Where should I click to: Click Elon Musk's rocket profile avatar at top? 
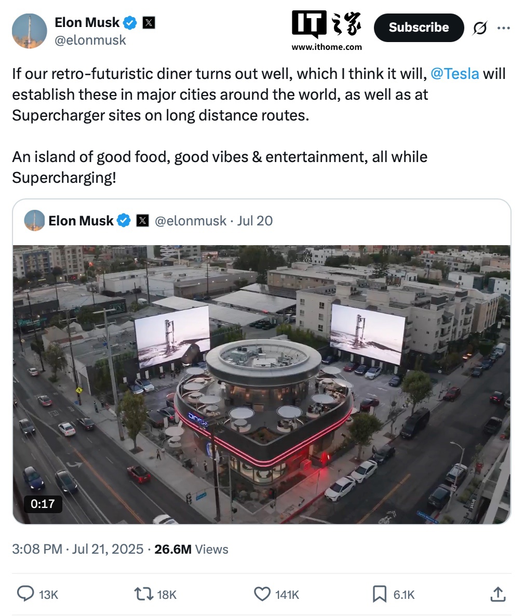click(x=30, y=31)
